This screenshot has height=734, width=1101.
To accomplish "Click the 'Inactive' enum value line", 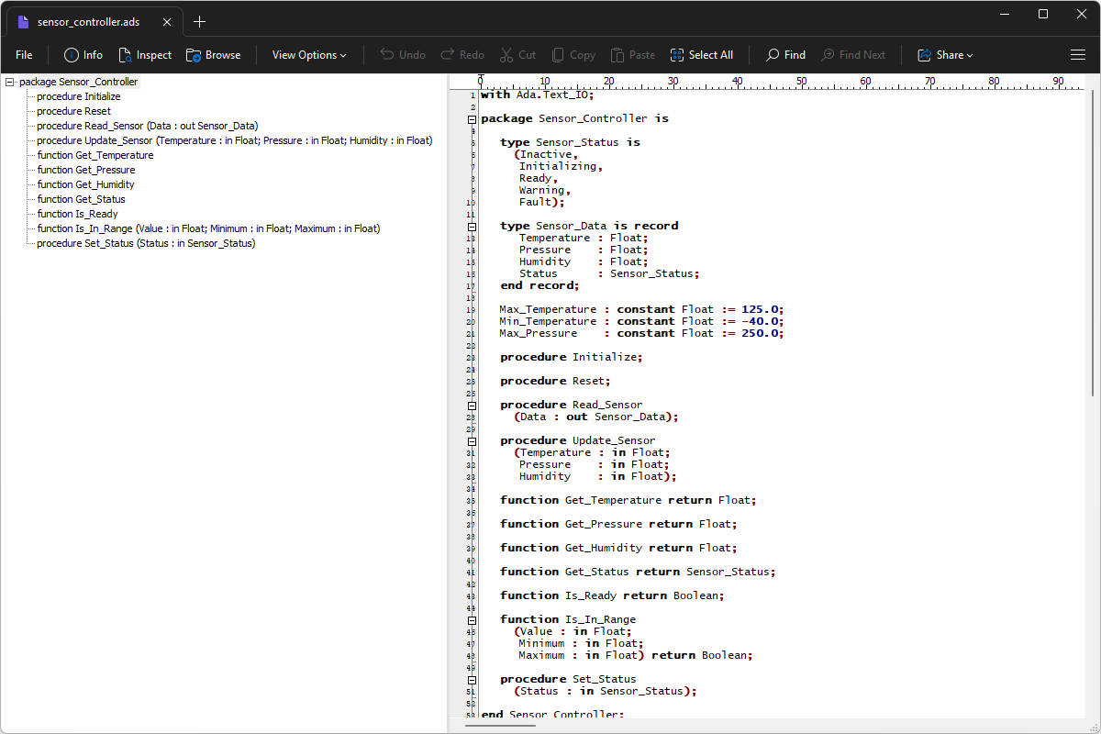I will (547, 154).
